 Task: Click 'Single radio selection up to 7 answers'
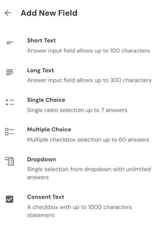77,110
